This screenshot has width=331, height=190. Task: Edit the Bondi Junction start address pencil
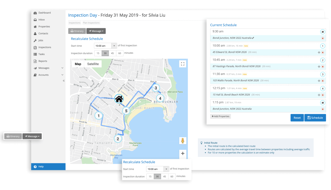(253, 38)
